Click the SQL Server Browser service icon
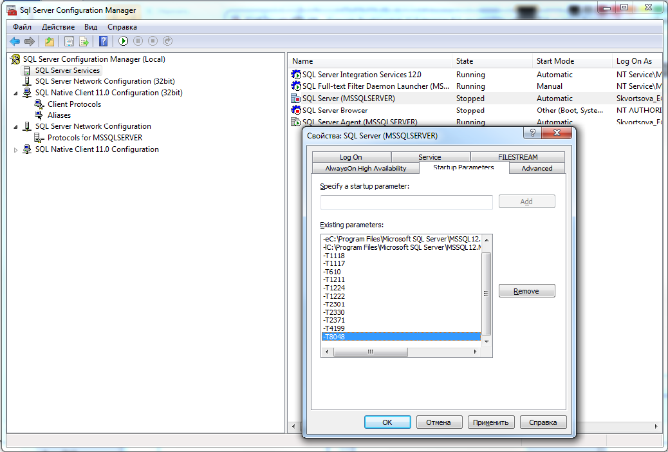 (295, 110)
